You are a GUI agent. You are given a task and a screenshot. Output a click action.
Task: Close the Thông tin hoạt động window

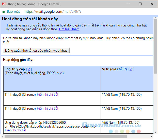pyautogui.click(x=152, y=4)
